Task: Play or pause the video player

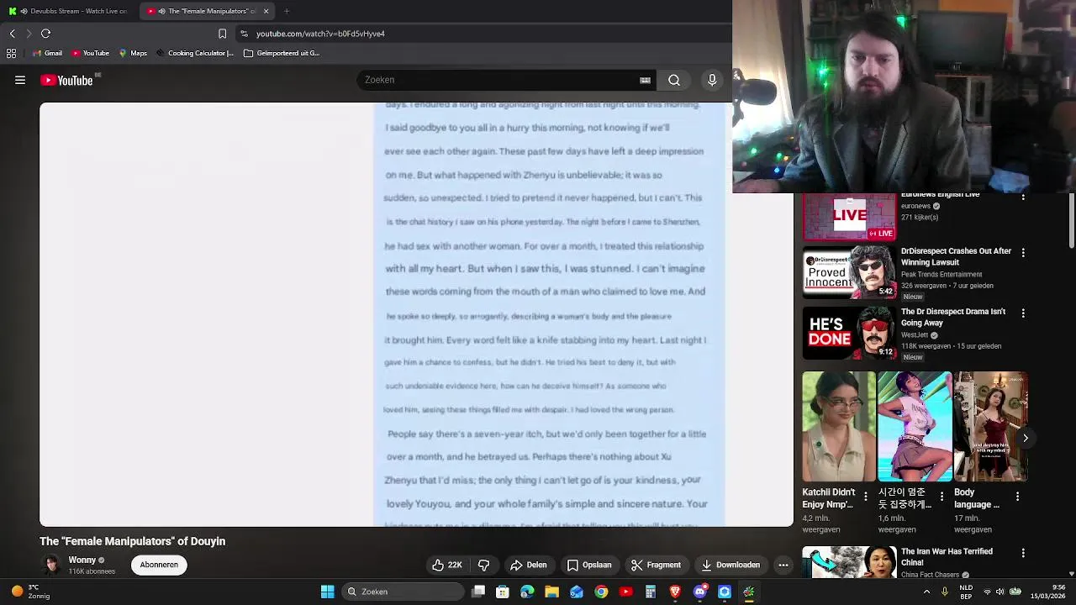Action: tap(416, 314)
